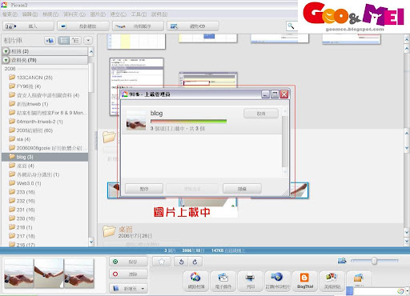Click the Gift CD (禮物 CD) button
This screenshot has height=296, width=410.
point(193,26)
